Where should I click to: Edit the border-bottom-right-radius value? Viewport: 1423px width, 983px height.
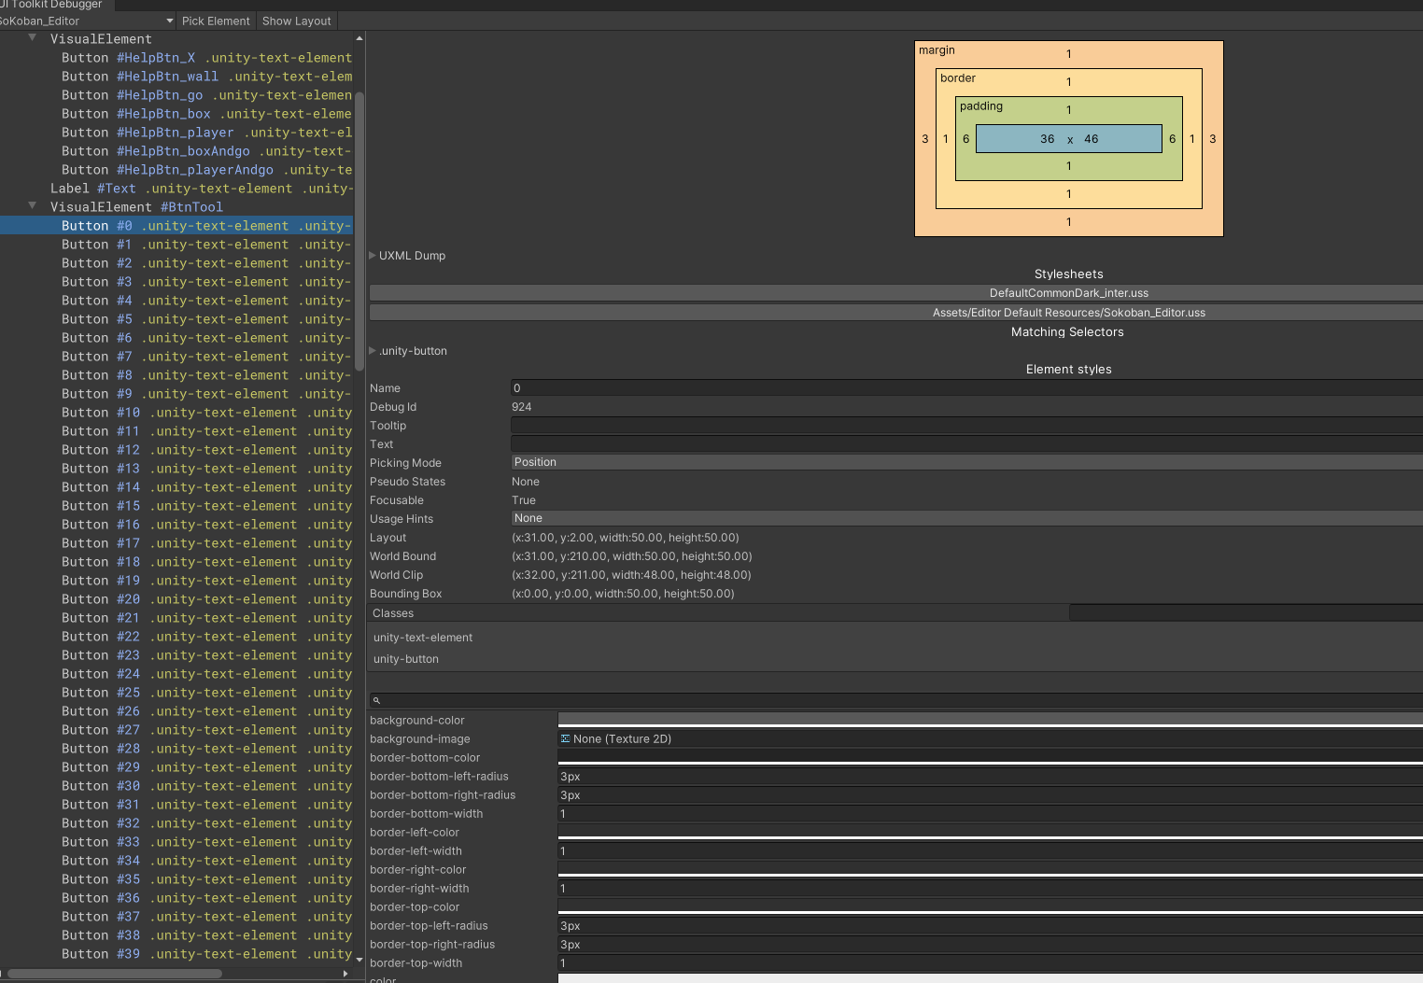point(991,795)
